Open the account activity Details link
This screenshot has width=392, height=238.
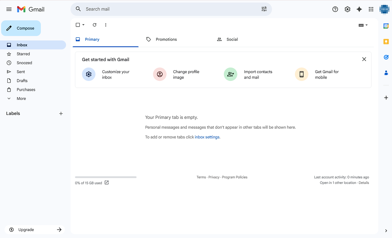tap(364, 183)
